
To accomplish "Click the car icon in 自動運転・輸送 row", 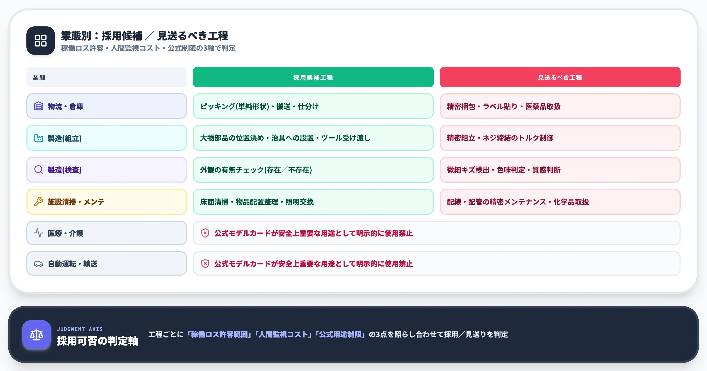I will click(x=38, y=264).
